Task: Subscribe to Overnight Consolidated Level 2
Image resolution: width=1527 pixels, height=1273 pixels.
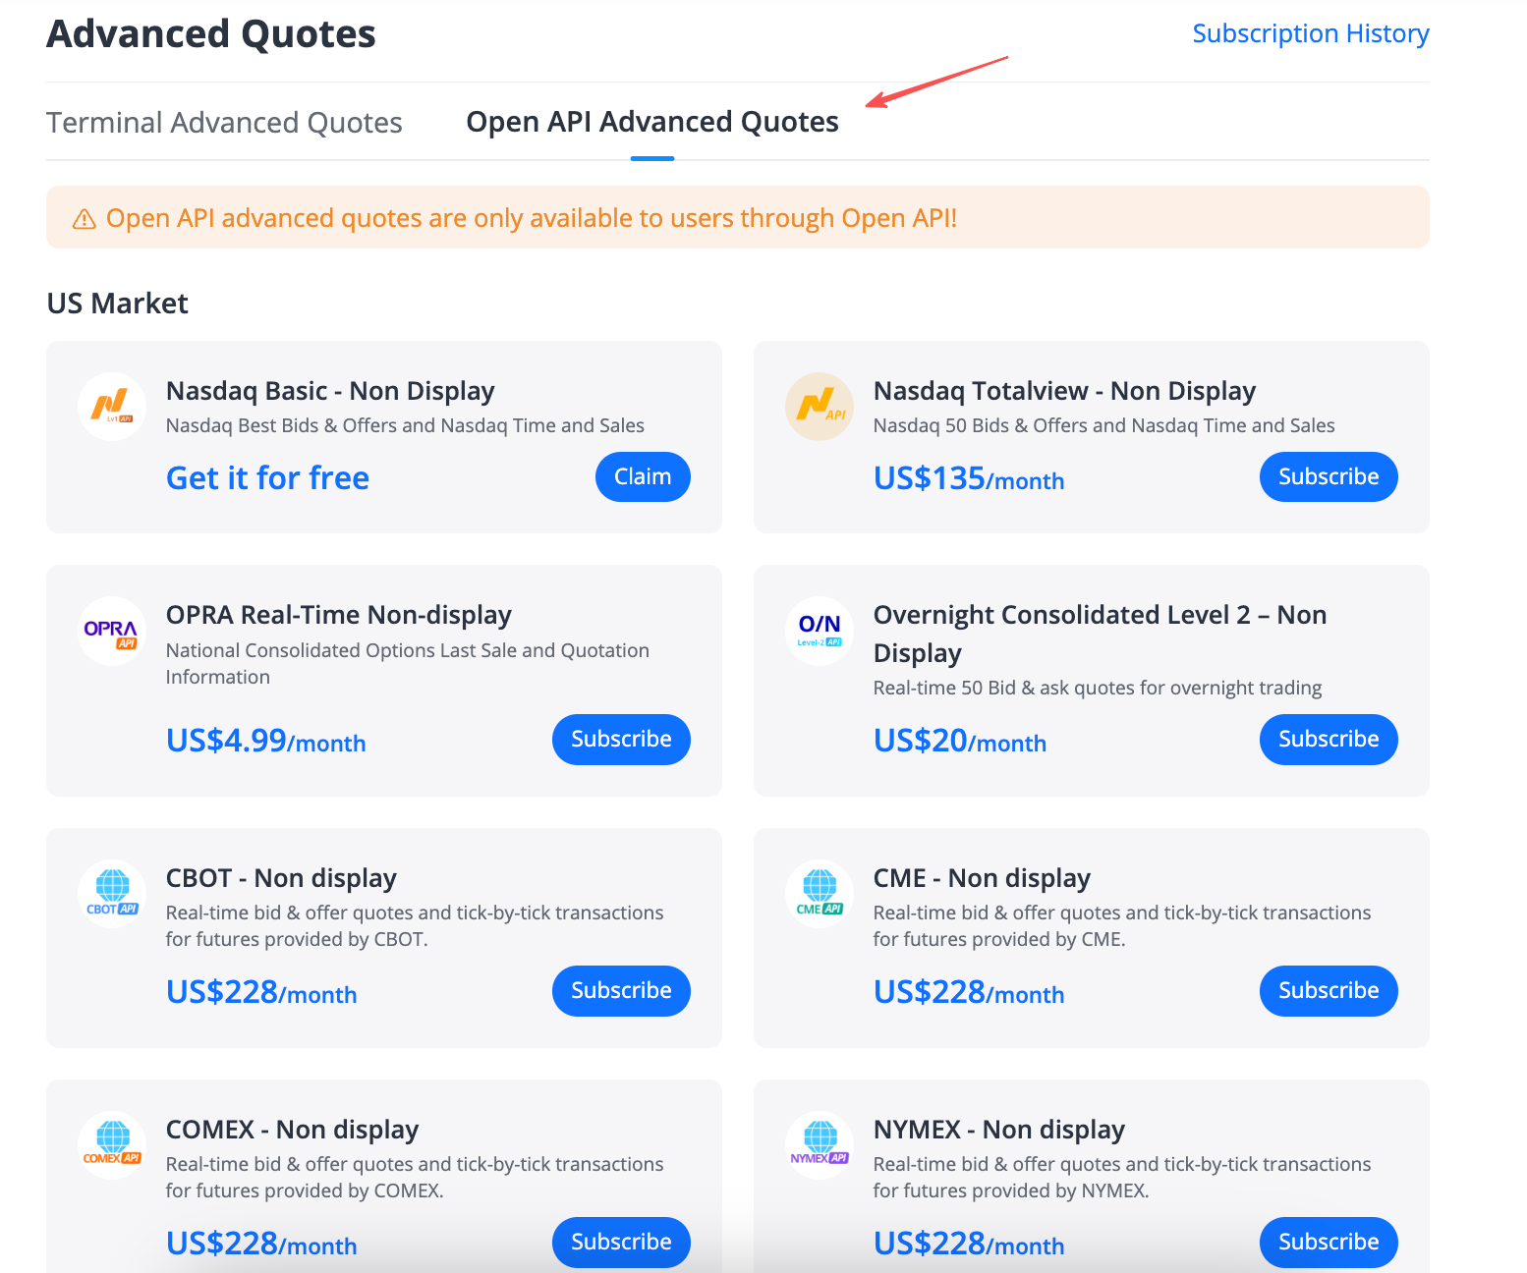Action: pyautogui.click(x=1329, y=739)
